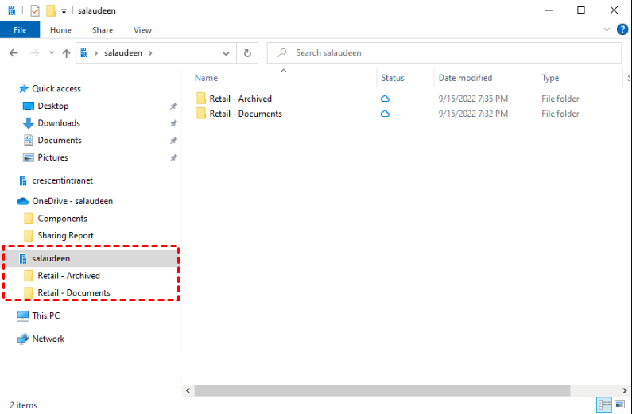632x414 pixels.
Task: Sort by the Date modified column header
Action: [465, 78]
